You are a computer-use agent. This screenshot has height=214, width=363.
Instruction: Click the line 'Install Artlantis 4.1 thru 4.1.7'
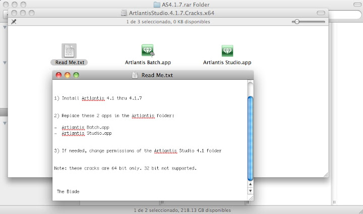(x=98, y=98)
